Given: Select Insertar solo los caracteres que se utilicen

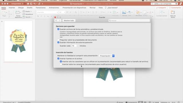Looking at the screenshot, I should 61,62.
